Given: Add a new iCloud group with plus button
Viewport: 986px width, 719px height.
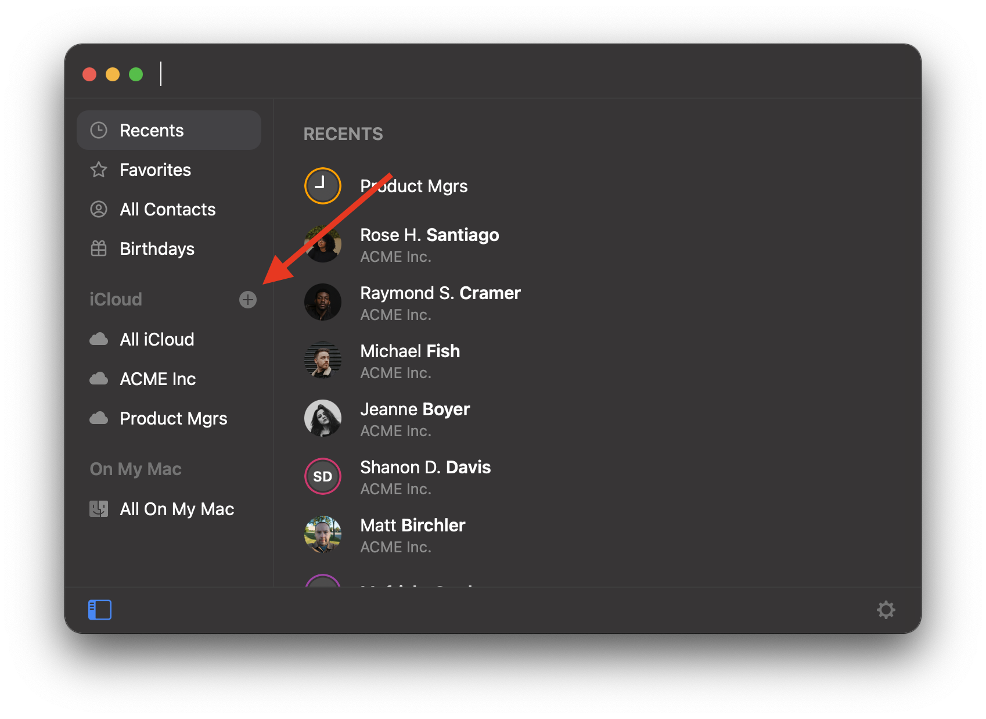Looking at the screenshot, I should point(248,300).
